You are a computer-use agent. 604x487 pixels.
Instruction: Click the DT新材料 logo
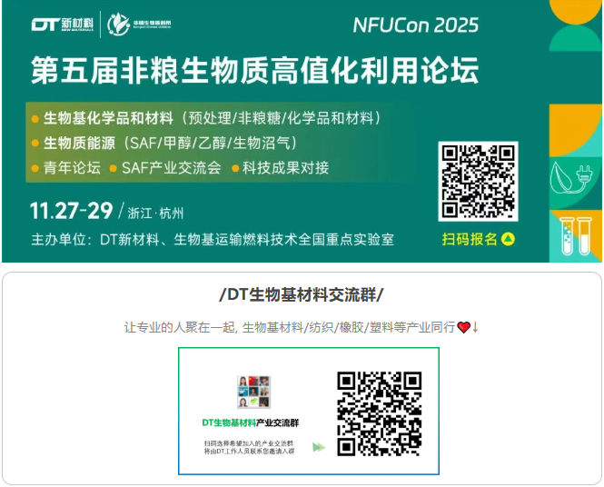[x=63, y=25]
